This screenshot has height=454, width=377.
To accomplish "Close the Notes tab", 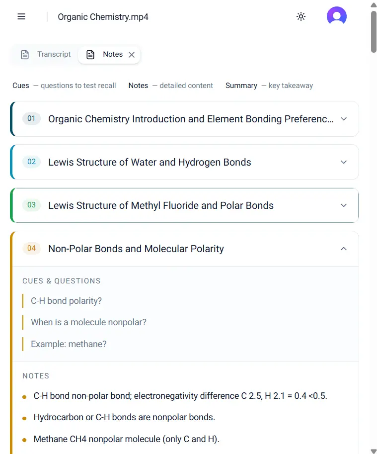I will [x=132, y=55].
